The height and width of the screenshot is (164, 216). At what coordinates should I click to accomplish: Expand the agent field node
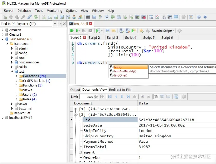coord(80,152)
